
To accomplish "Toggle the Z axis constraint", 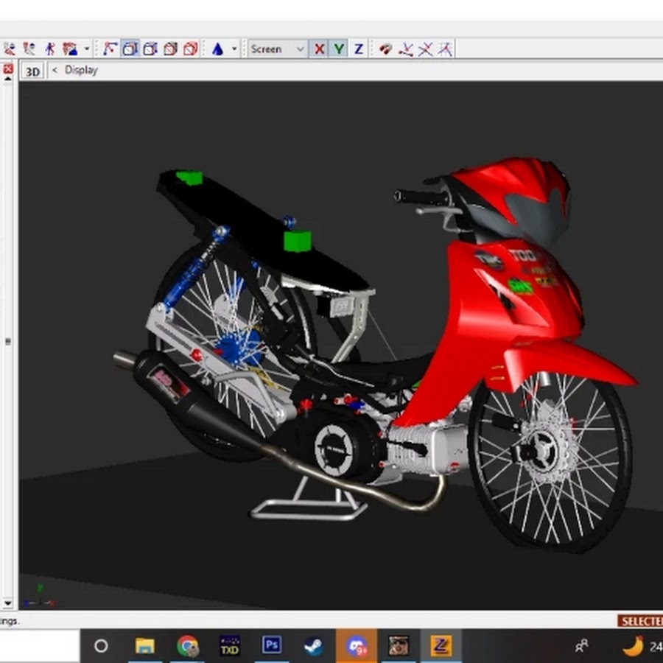I will [x=359, y=49].
